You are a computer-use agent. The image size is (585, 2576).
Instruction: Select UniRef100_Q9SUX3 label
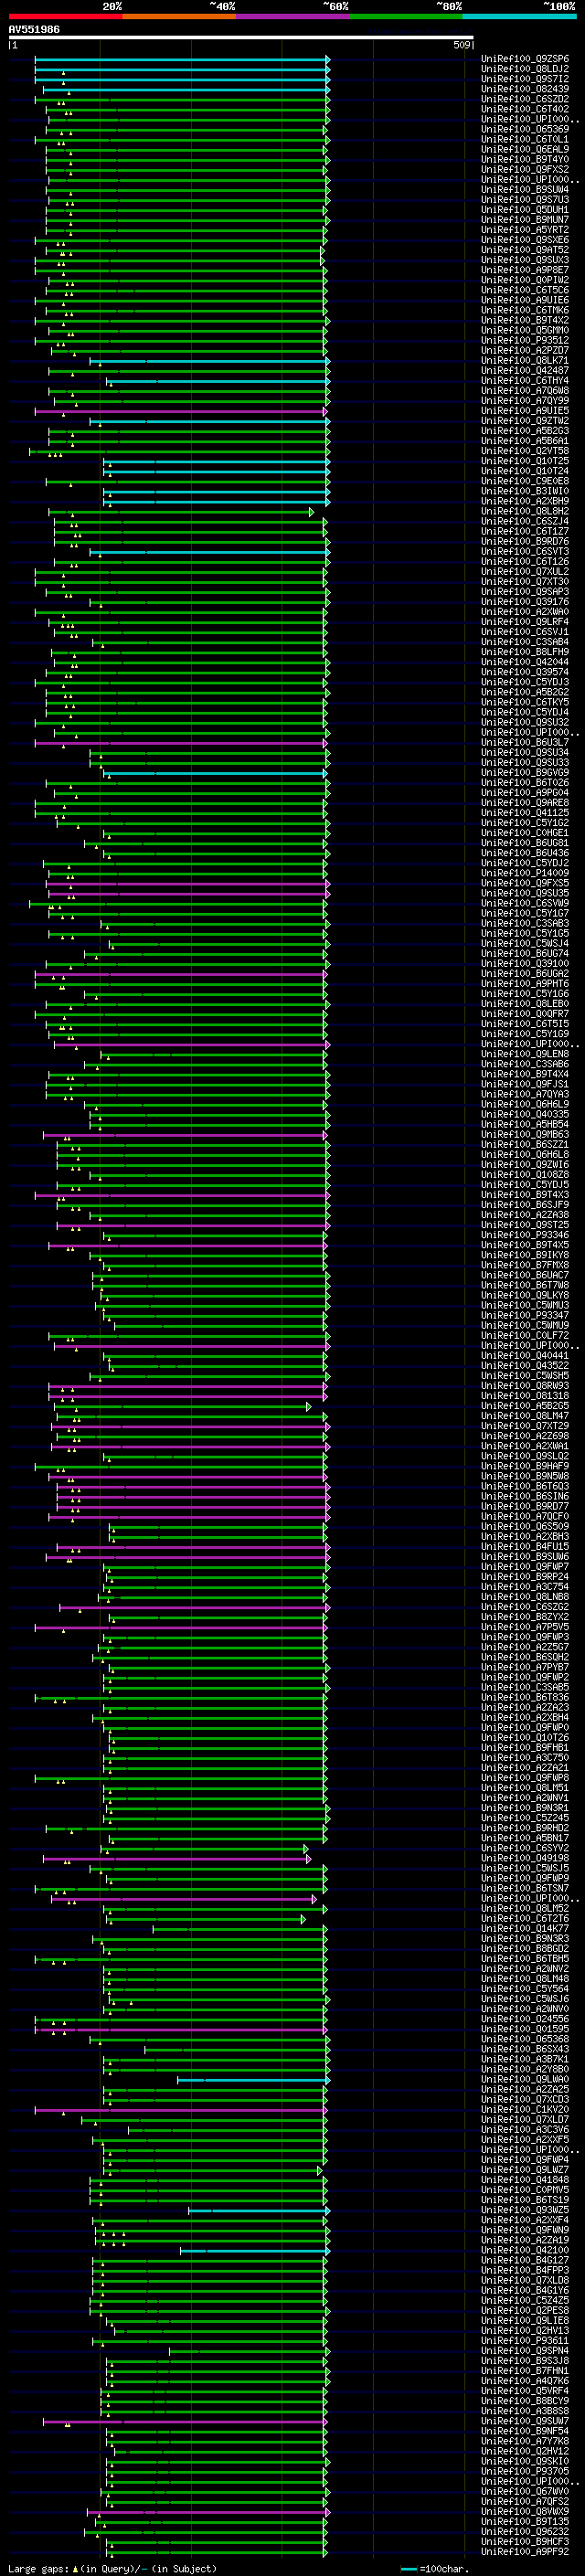pos(525,260)
